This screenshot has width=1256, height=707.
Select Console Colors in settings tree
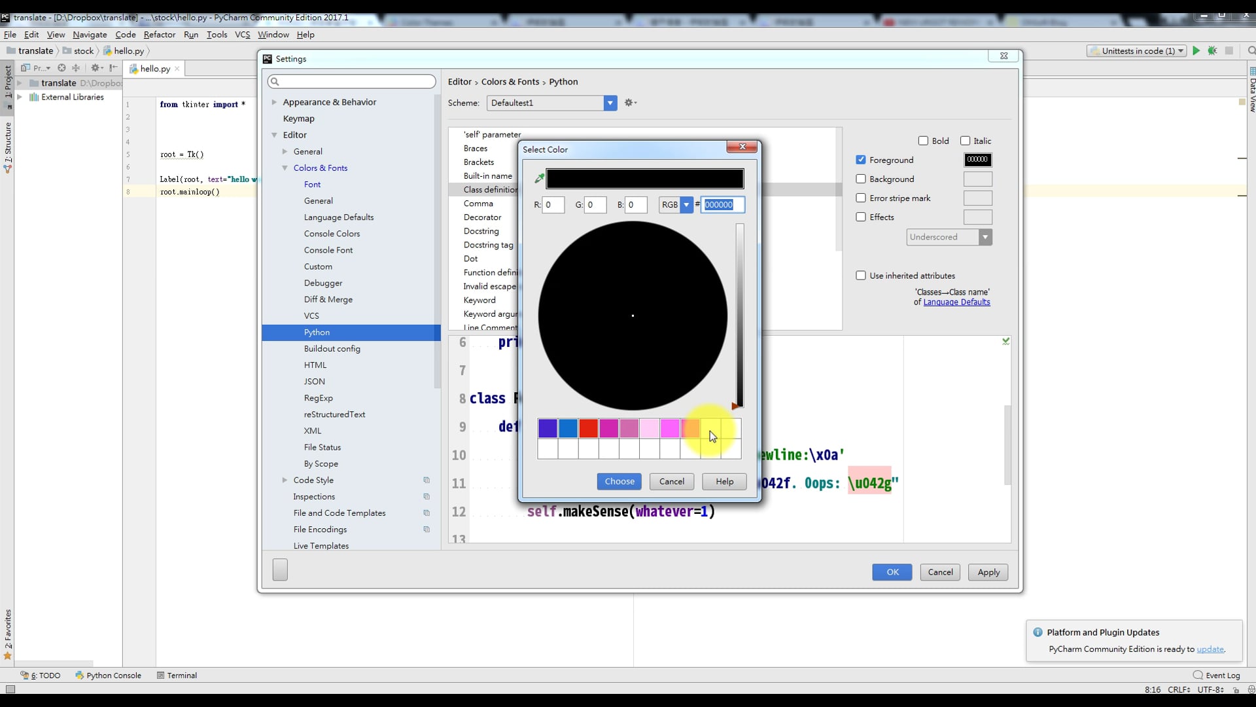[x=332, y=234]
